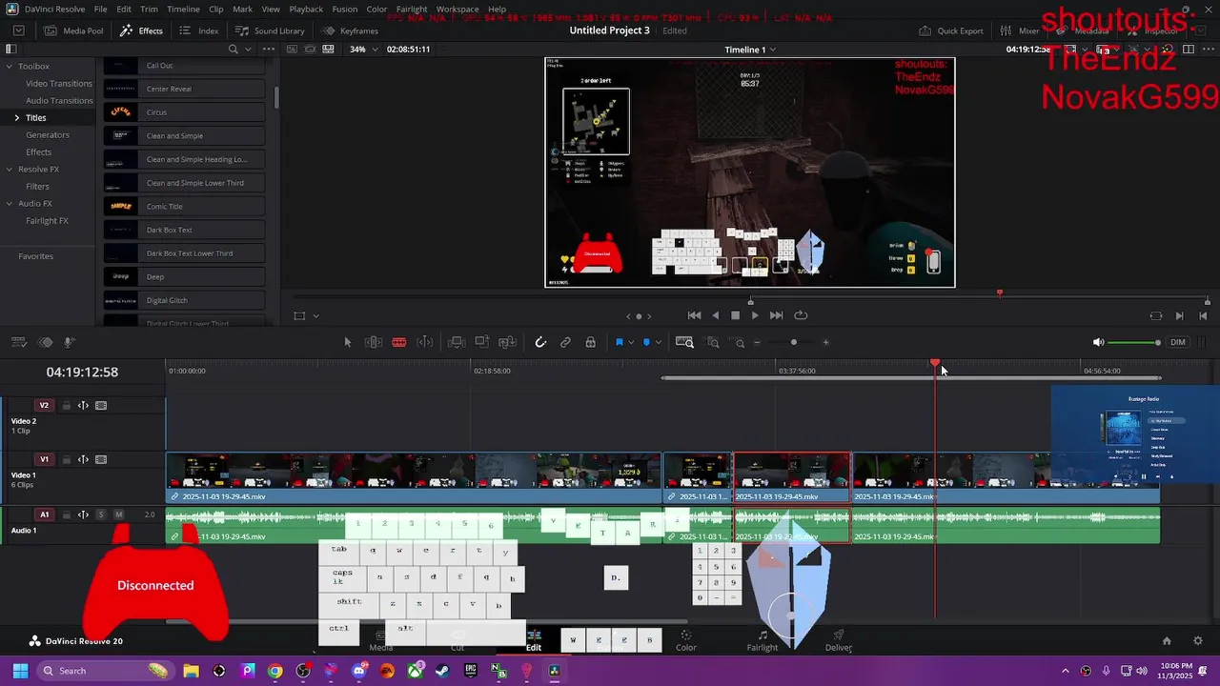Click the Overwrite Clip tool icon
This screenshot has height=686, width=1220.
click(x=482, y=342)
